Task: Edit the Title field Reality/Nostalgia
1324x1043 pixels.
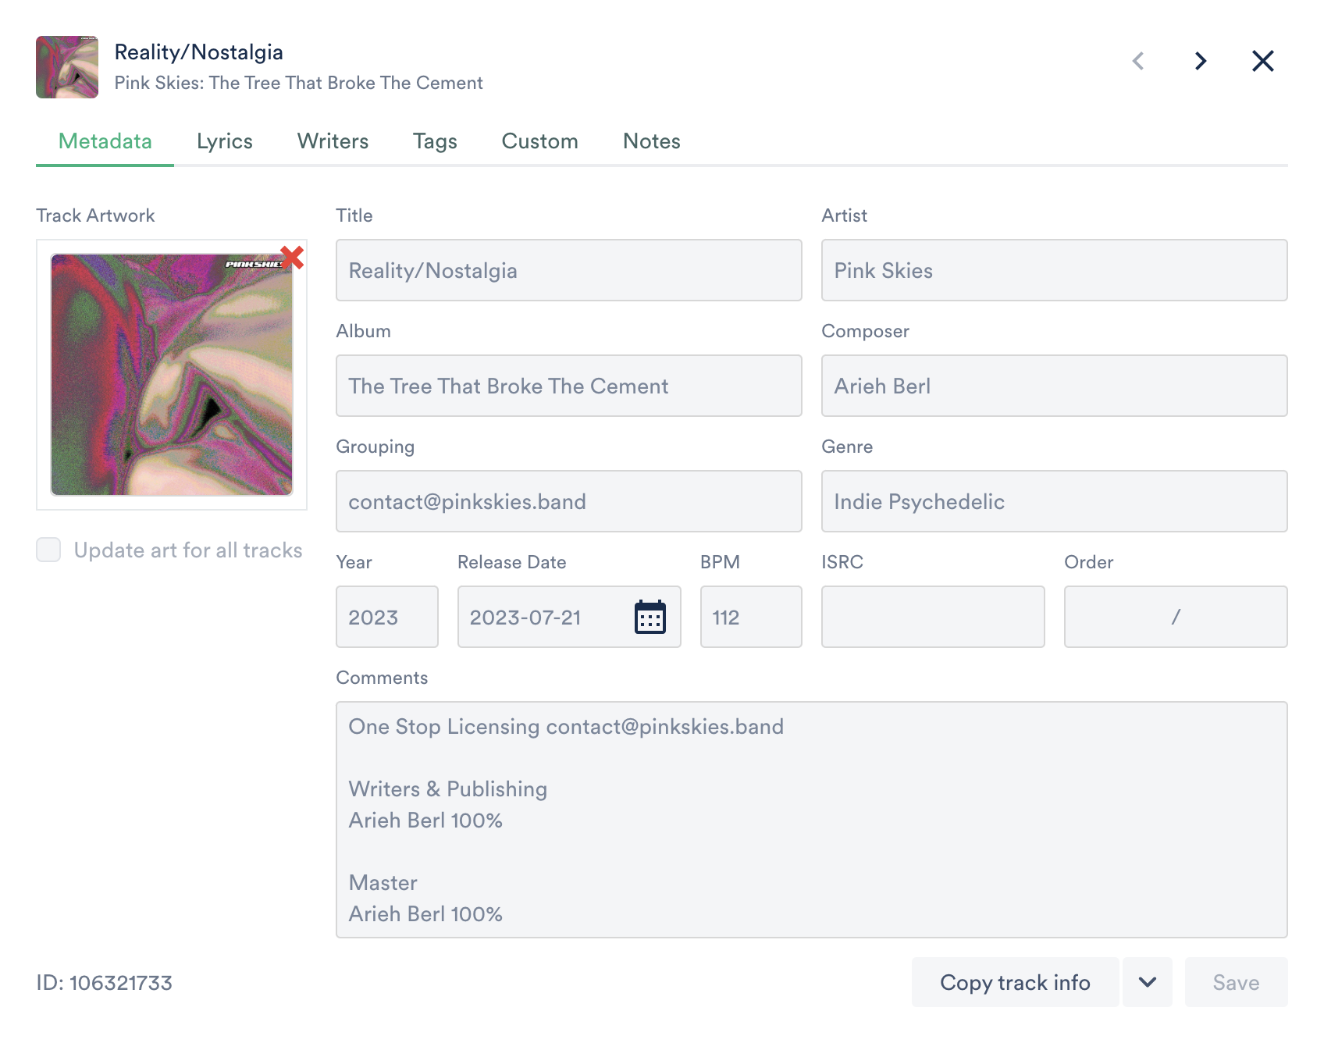Action: pyautogui.click(x=568, y=270)
